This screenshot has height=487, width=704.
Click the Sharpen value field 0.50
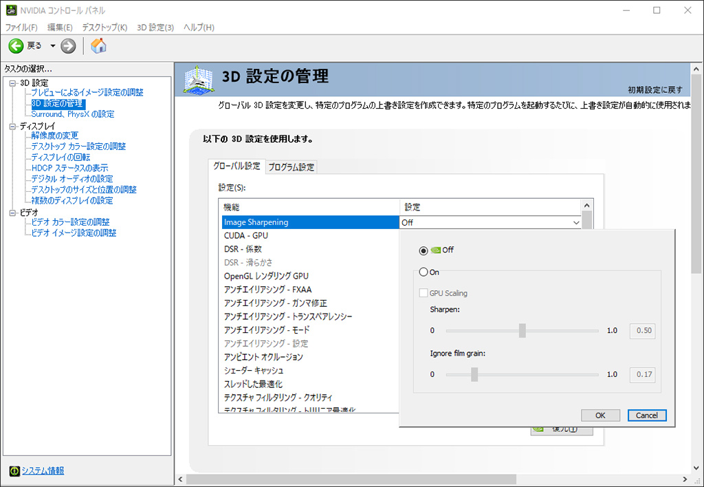tap(643, 331)
